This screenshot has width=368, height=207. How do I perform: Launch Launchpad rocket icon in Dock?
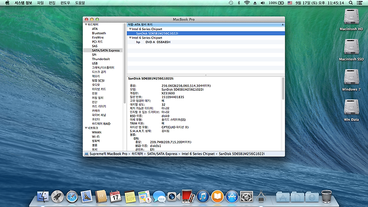[57, 196]
